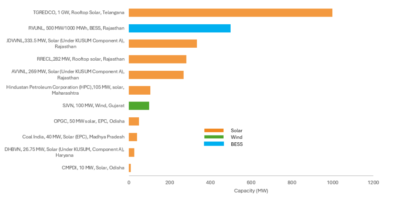Click the Hindustan Petroleum 105 MW bar
The image size is (415, 201).
click(x=139, y=90)
